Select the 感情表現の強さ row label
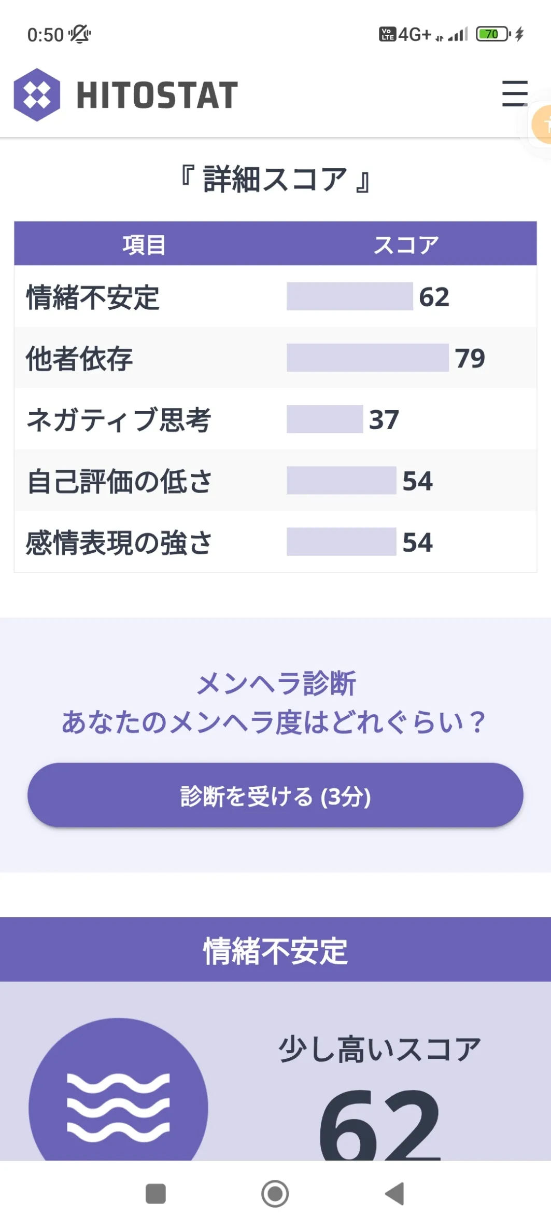This screenshot has width=551, height=1227. (119, 542)
